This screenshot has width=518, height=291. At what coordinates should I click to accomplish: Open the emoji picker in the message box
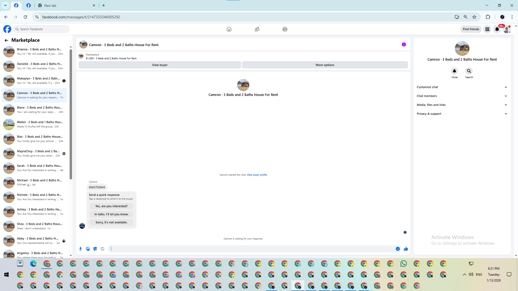[x=398, y=249]
